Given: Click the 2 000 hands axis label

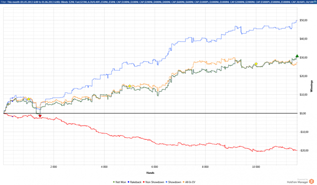Looking at the screenshot, I should coord(53,167).
